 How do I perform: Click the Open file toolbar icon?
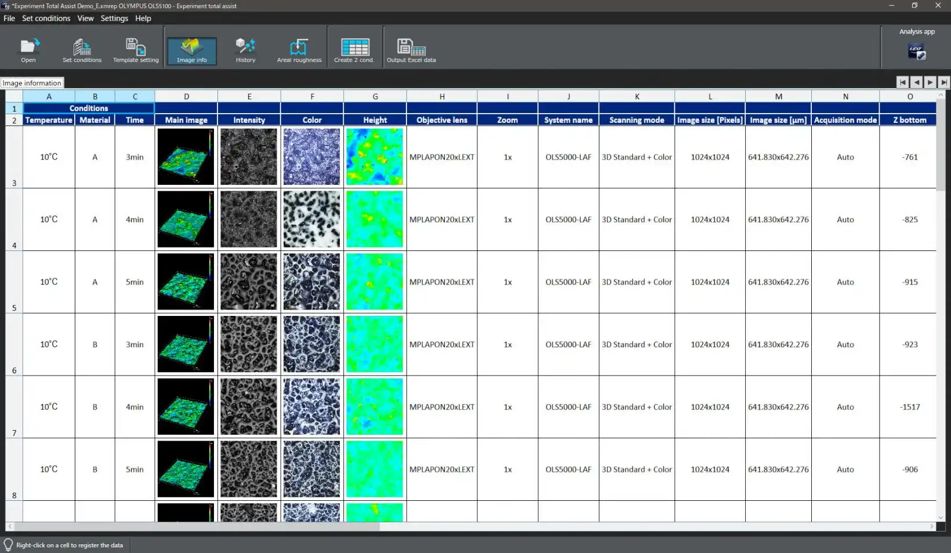click(x=28, y=50)
